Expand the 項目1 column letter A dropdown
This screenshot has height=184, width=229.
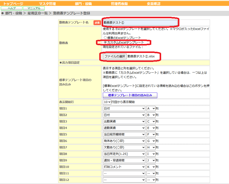click(x=151, y=108)
